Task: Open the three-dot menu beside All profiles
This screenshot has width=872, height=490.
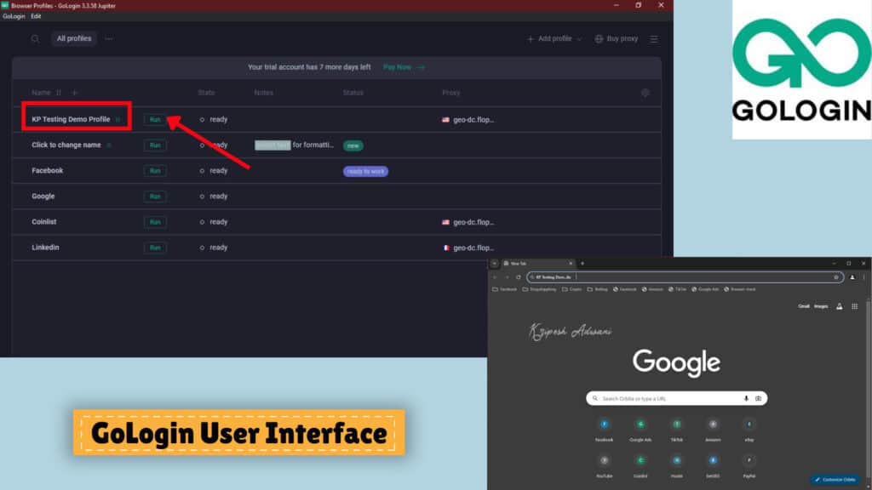Action: pos(108,38)
